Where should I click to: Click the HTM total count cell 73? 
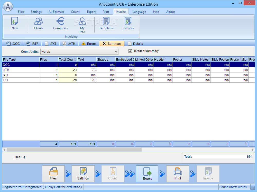point(68,70)
